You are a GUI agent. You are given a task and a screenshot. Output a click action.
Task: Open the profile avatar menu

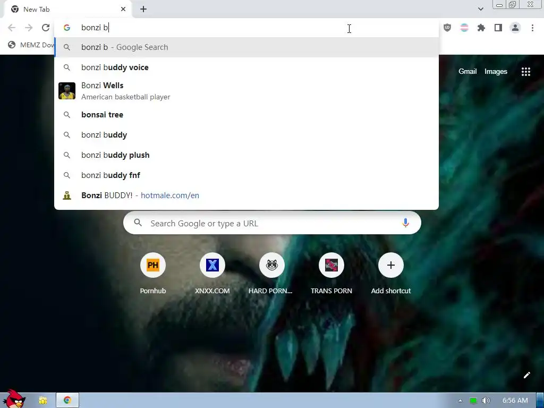(x=515, y=28)
